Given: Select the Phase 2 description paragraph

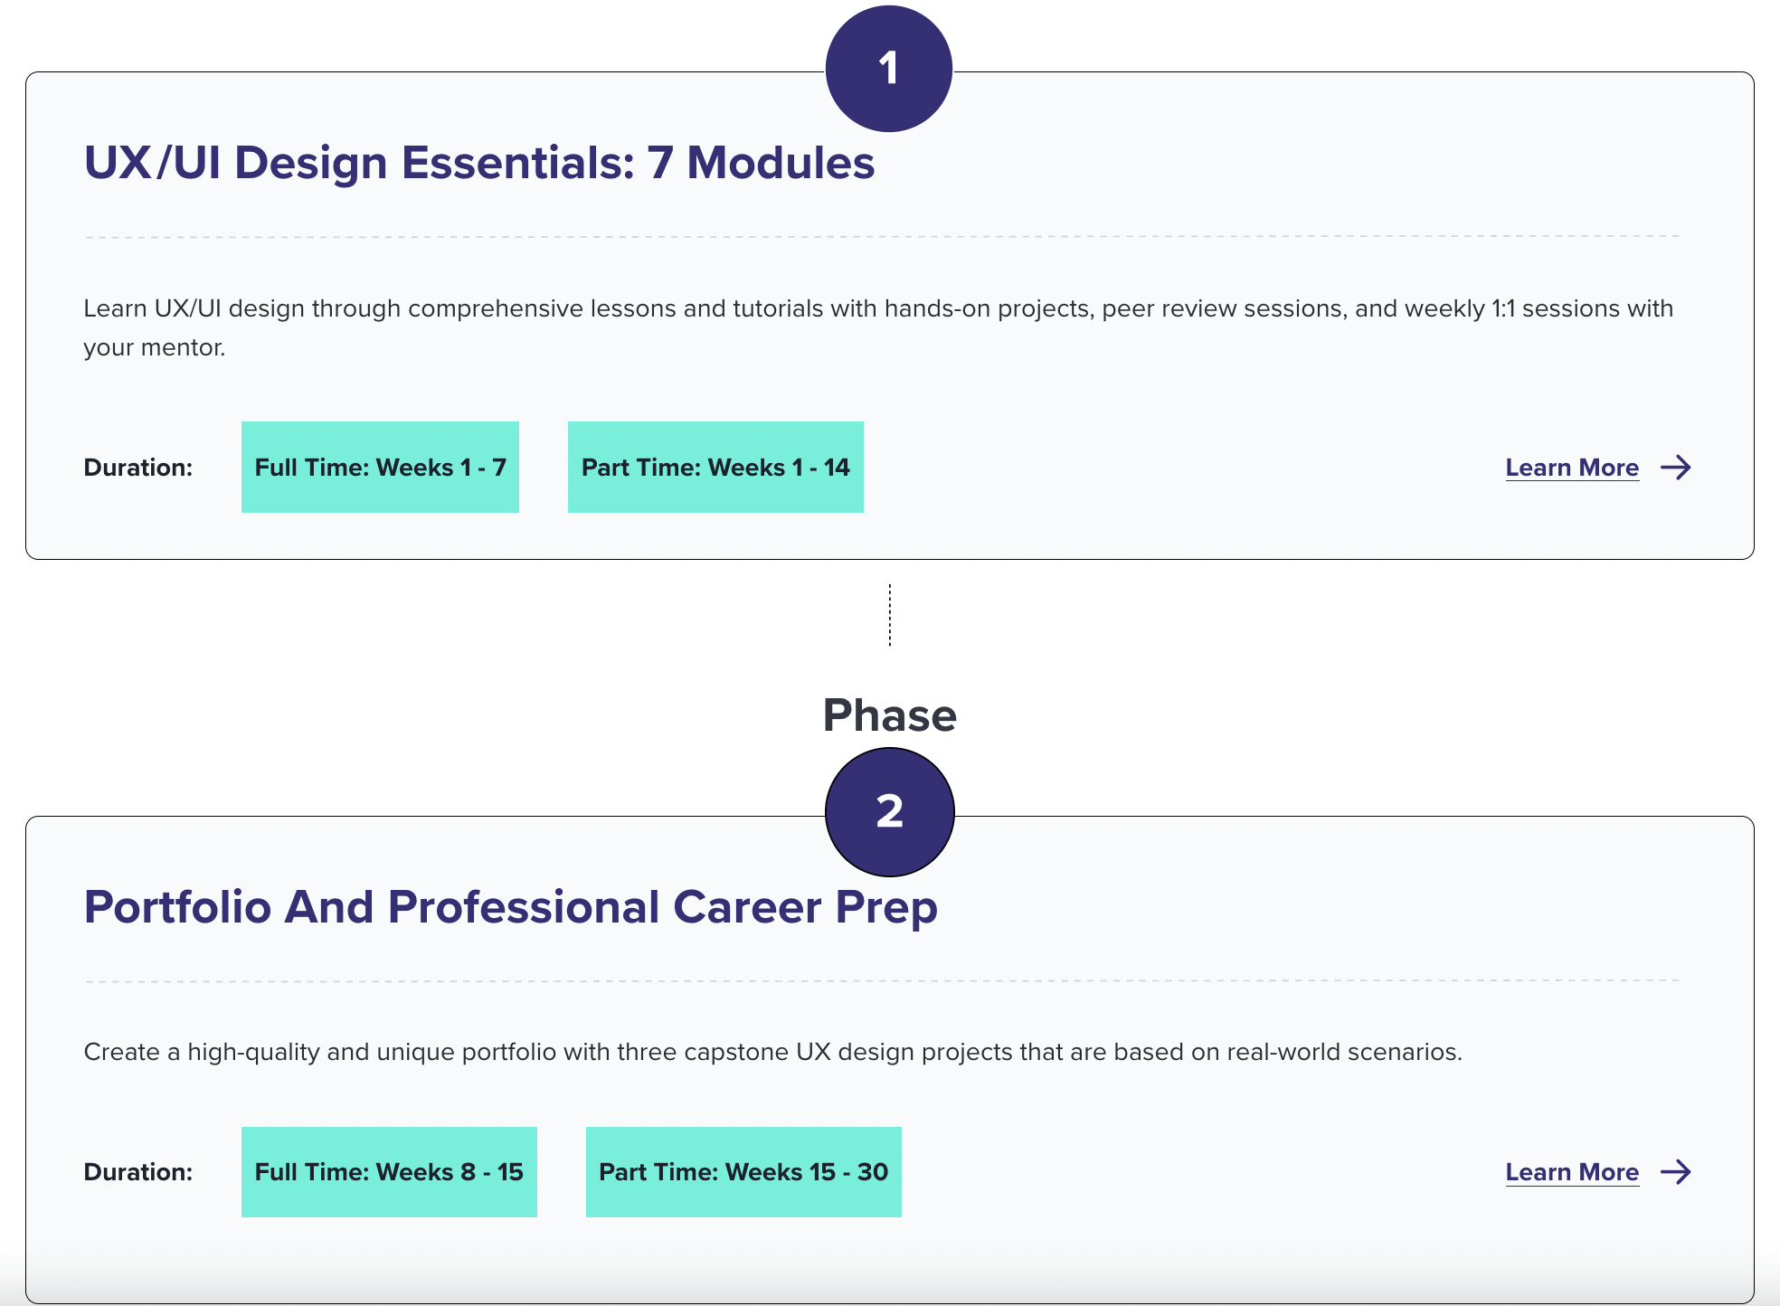Looking at the screenshot, I should 773,1051.
